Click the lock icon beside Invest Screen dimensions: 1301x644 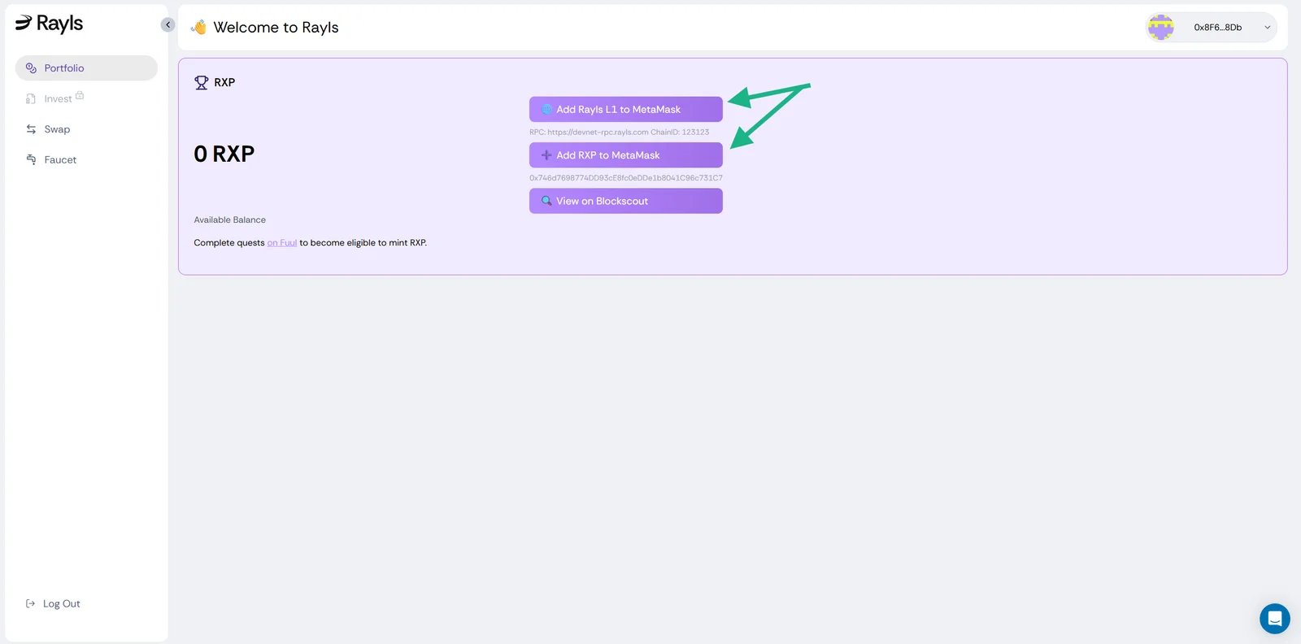tap(80, 95)
